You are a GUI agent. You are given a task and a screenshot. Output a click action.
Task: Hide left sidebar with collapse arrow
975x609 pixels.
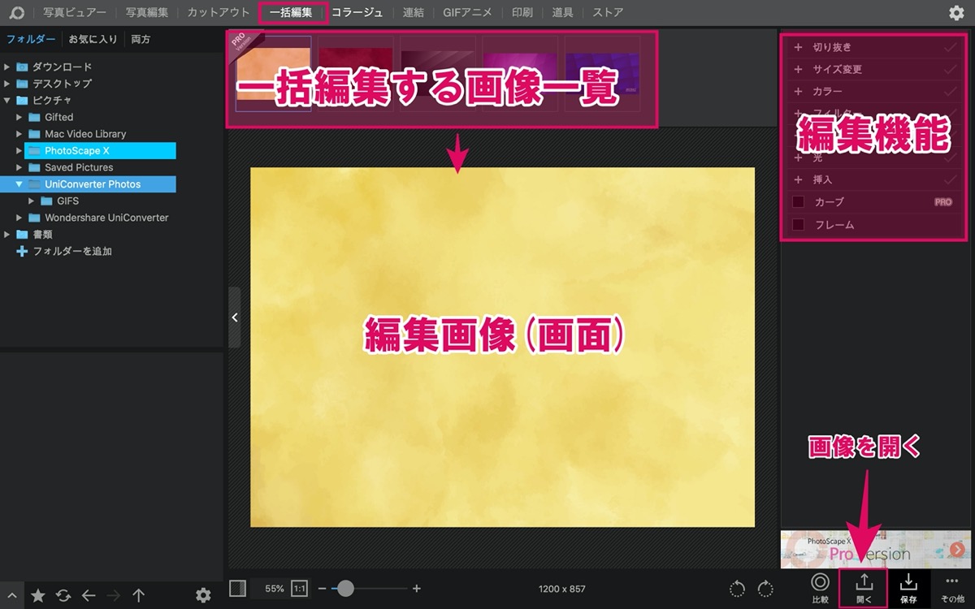[234, 317]
